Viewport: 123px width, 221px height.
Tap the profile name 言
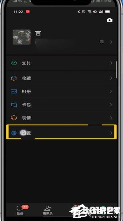point(38,33)
